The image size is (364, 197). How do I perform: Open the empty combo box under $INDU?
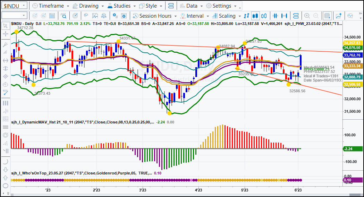14,16
